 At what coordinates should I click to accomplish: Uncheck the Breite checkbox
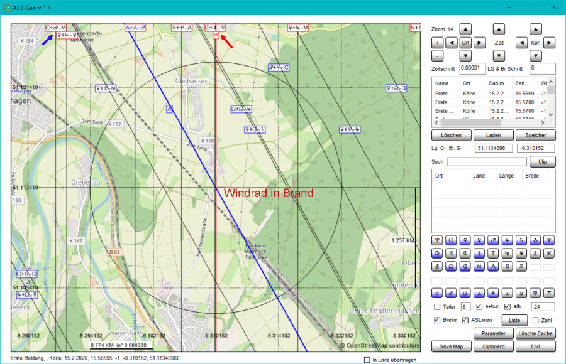[437, 320]
